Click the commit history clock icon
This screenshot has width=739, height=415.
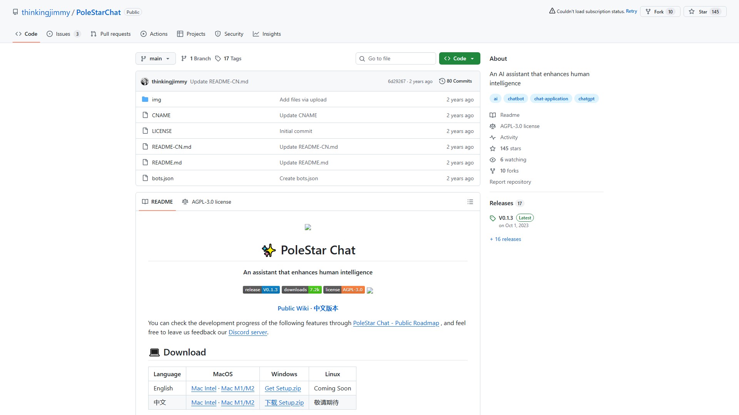[x=442, y=81]
